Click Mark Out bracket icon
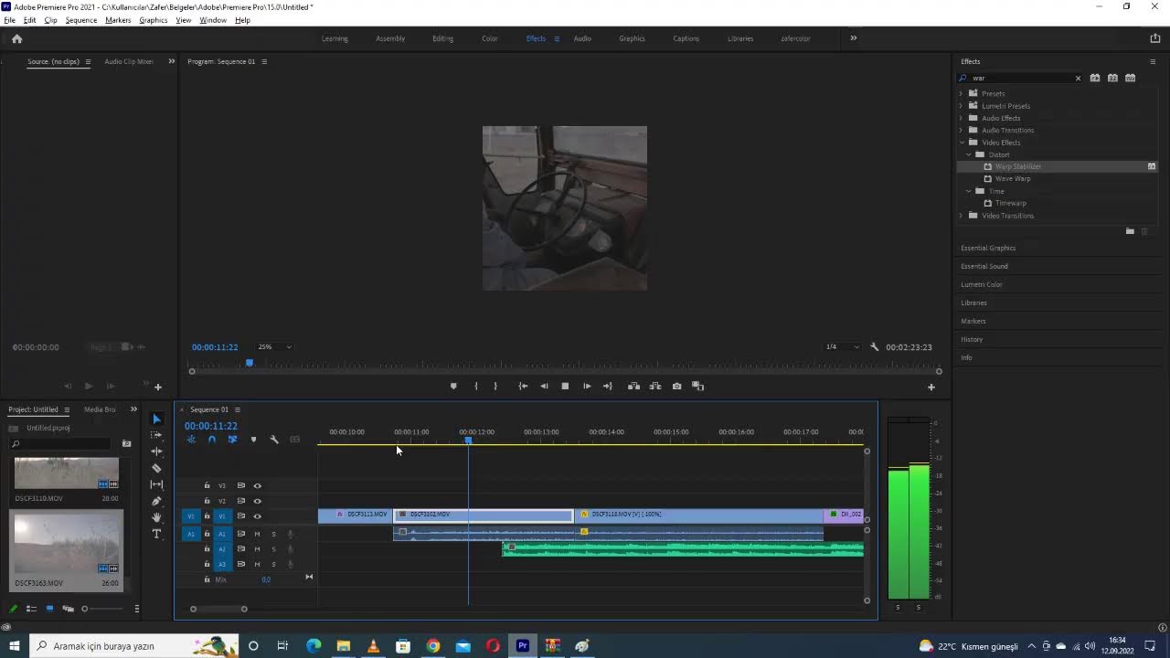This screenshot has height=658, width=1170. tap(495, 386)
